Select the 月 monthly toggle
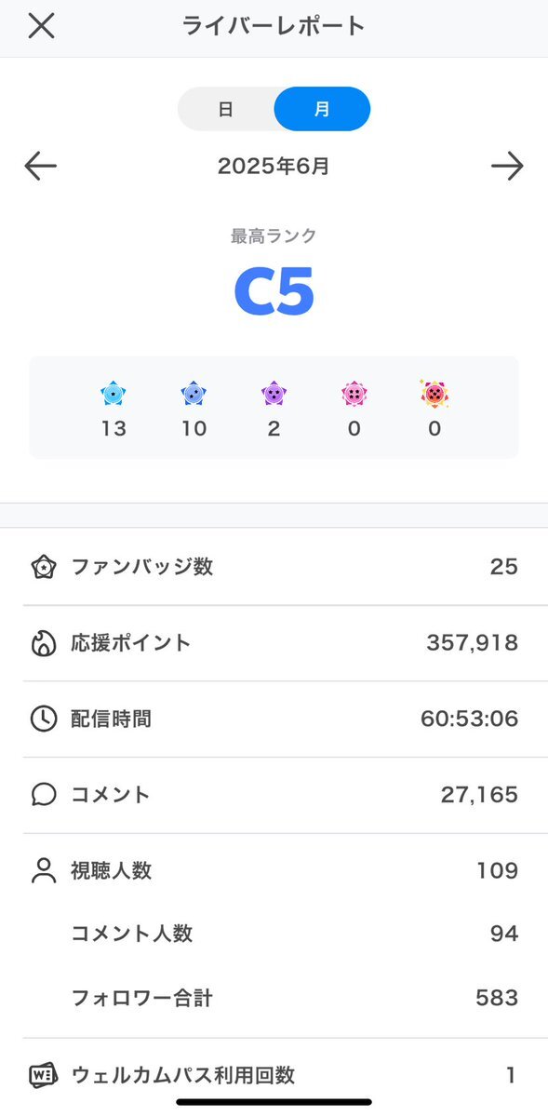The image size is (548, 1116). [322, 109]
